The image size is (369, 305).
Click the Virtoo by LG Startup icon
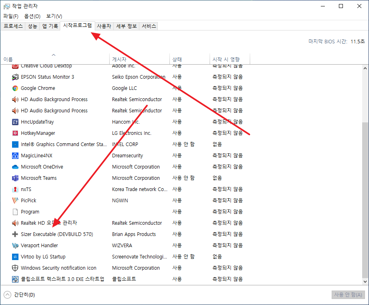point(15,257)
